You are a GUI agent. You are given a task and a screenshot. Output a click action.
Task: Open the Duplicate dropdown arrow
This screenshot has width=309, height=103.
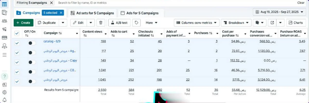click(x=63, y=23)
